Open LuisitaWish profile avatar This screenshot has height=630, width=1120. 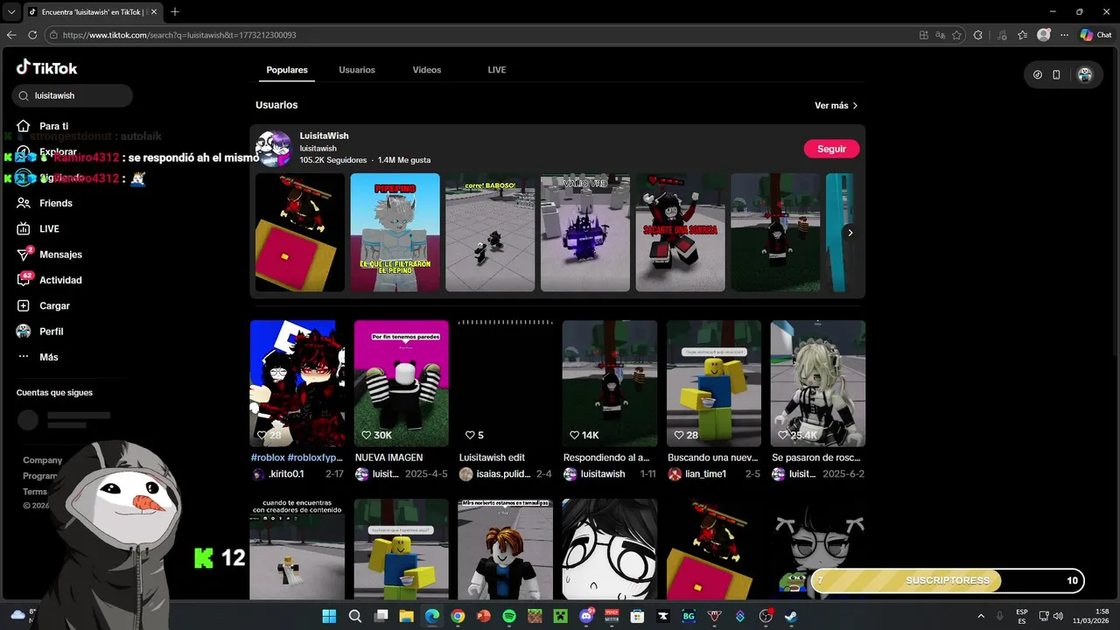pyautogui.click(x=273, y=149)
